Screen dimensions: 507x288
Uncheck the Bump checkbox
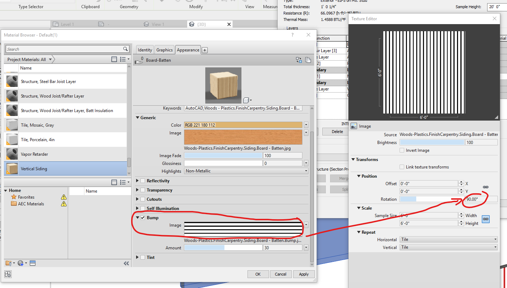click(142, 217)
